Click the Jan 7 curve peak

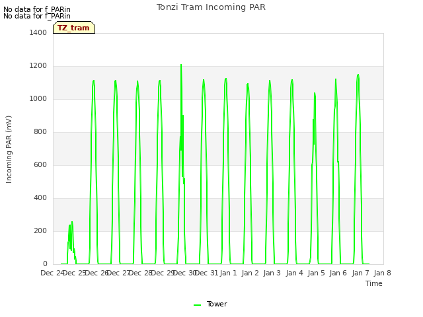coord(358,75)
